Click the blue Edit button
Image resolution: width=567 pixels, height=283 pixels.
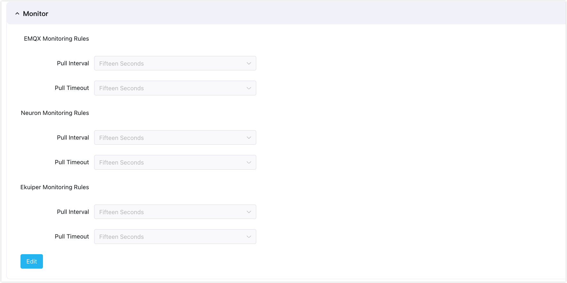(x=32, y=261)
